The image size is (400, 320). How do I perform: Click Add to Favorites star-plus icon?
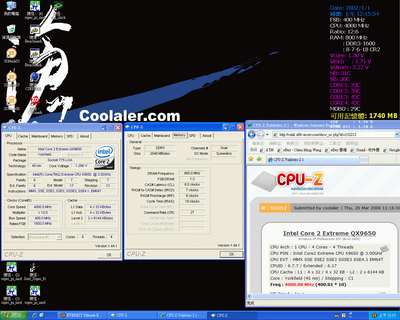[259, 159]
